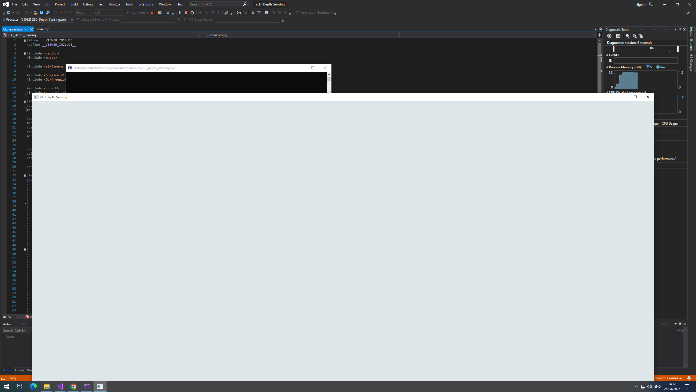The height and width of the screenshot is (392, 696).
Task: Switch to the main.cpp tab
Action: [42, 29]
